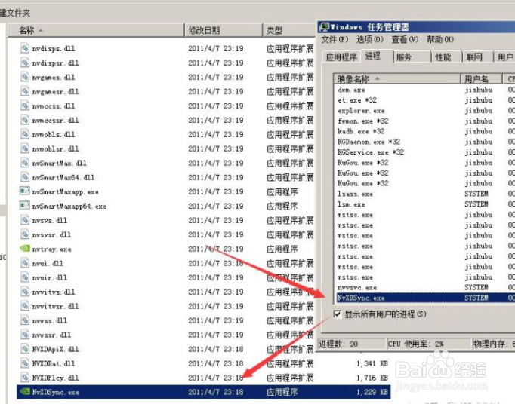Click the nvmobls.dll file icon
Viewport: 515px width, 404px height.
coord(25,134)
